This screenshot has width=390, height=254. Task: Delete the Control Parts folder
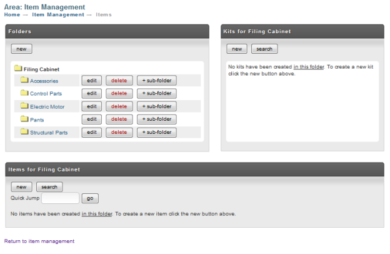(119, 93)
